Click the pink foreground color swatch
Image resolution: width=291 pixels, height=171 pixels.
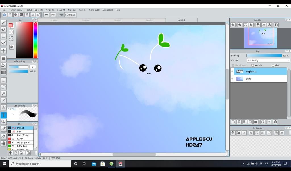tap(11, 25)
